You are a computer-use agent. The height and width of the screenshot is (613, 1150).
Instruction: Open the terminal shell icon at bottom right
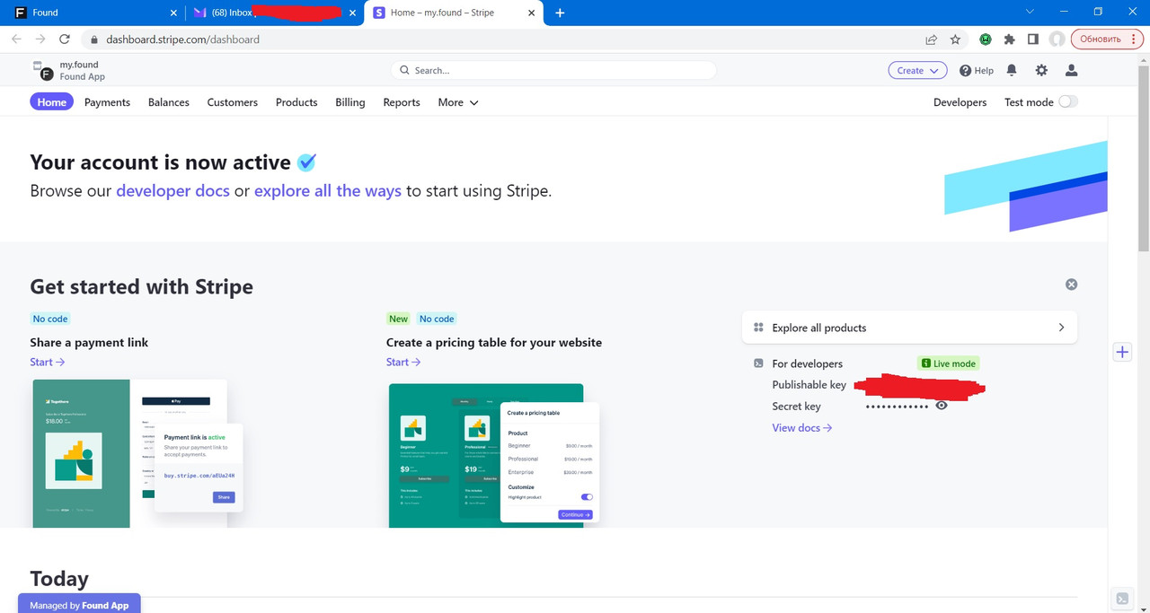1122,599
